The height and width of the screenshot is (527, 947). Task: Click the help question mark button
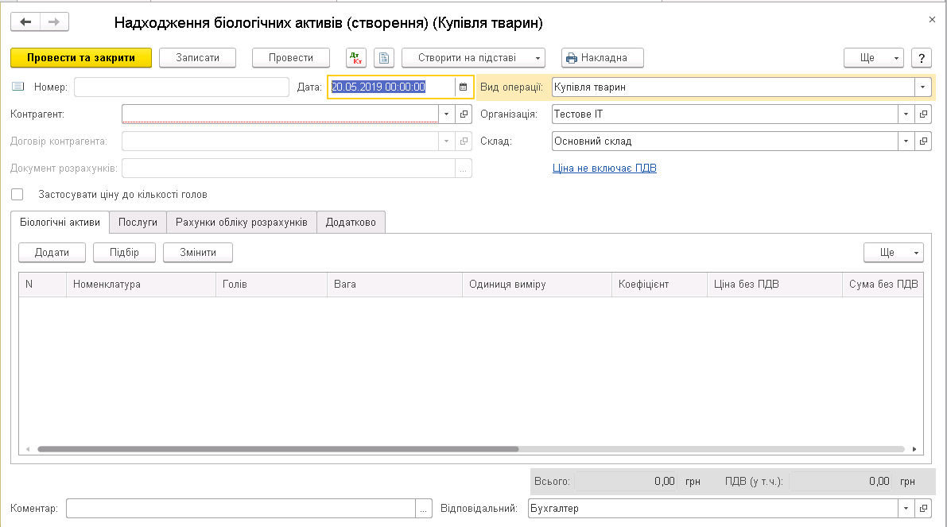tap(921, 58)
